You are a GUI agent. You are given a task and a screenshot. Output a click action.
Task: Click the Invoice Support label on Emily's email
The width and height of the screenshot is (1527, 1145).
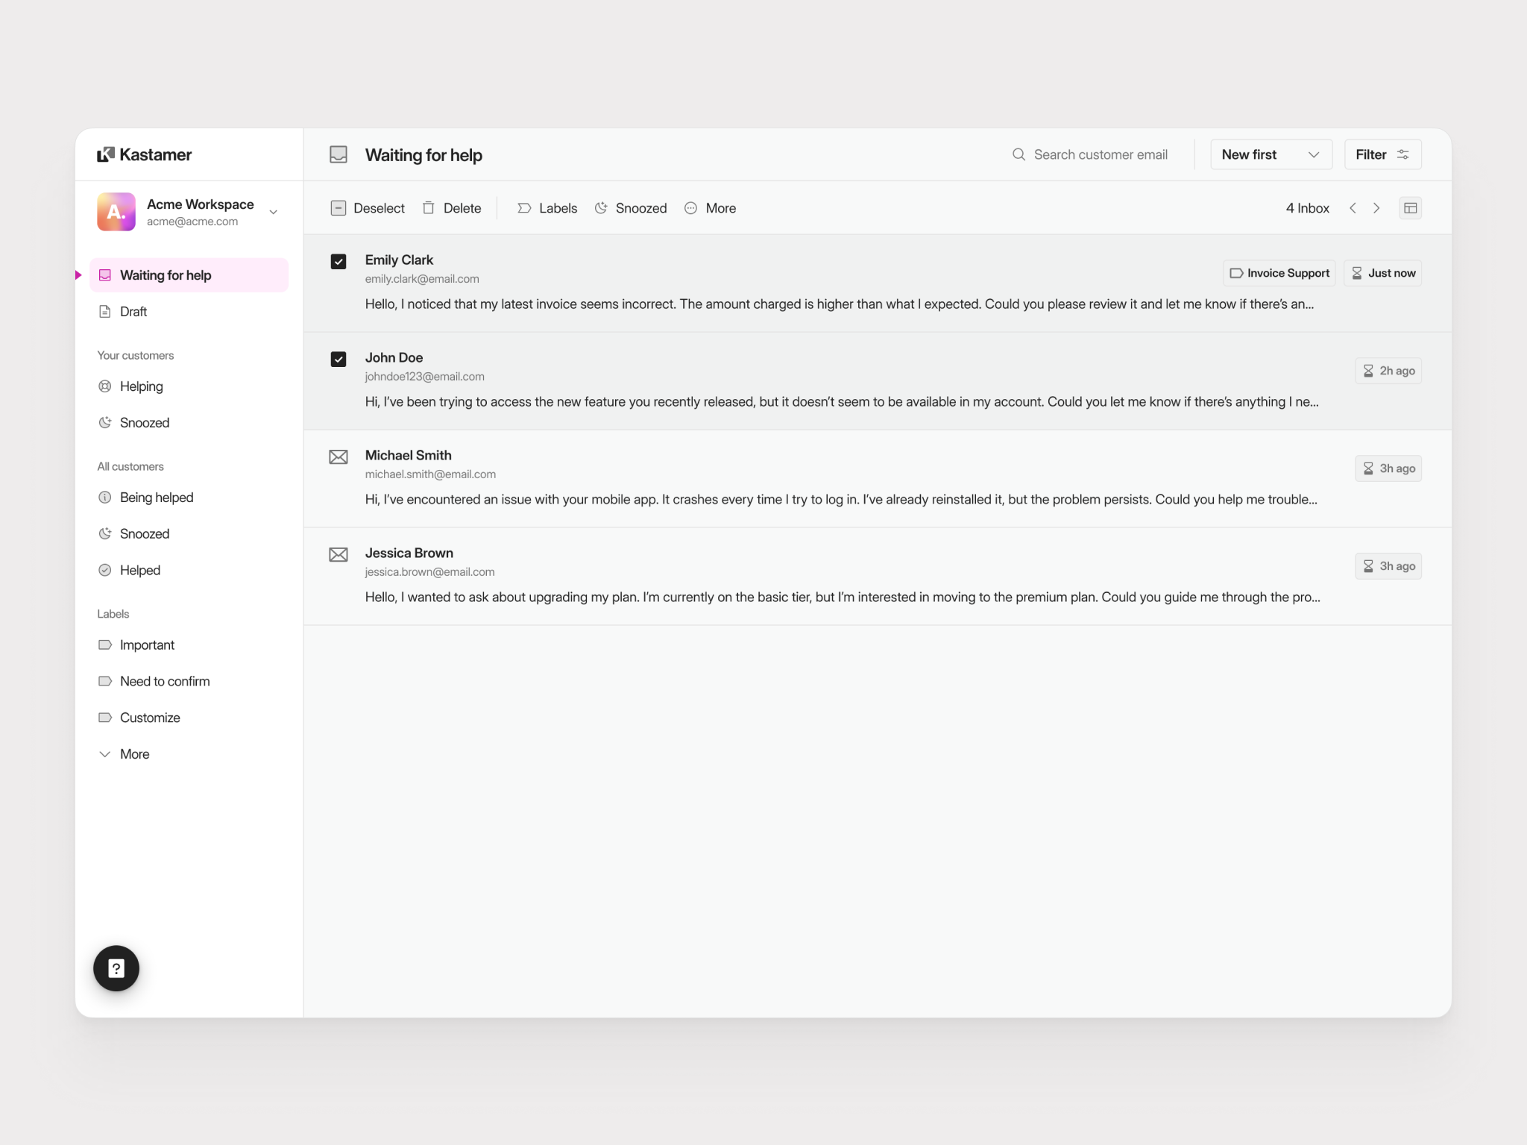pyautogui.click(x=1278, y=272)
